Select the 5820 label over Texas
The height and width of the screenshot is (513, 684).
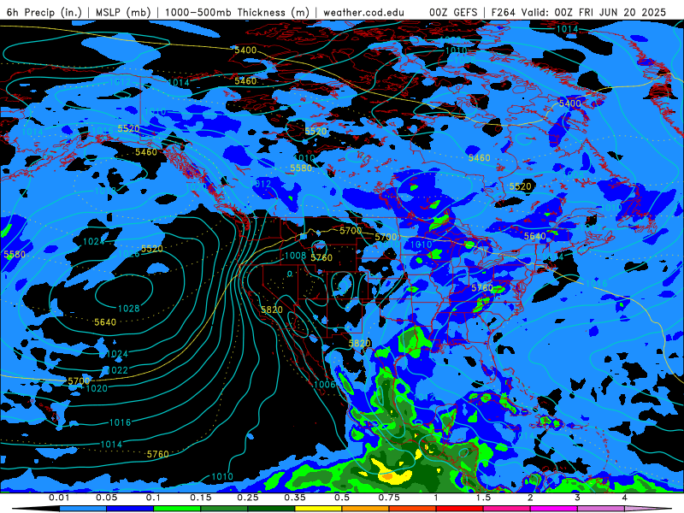[x=359, y=344]
